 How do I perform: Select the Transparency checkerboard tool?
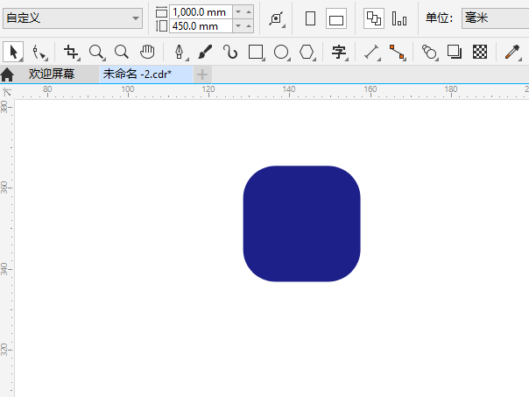tap(479, 52)
